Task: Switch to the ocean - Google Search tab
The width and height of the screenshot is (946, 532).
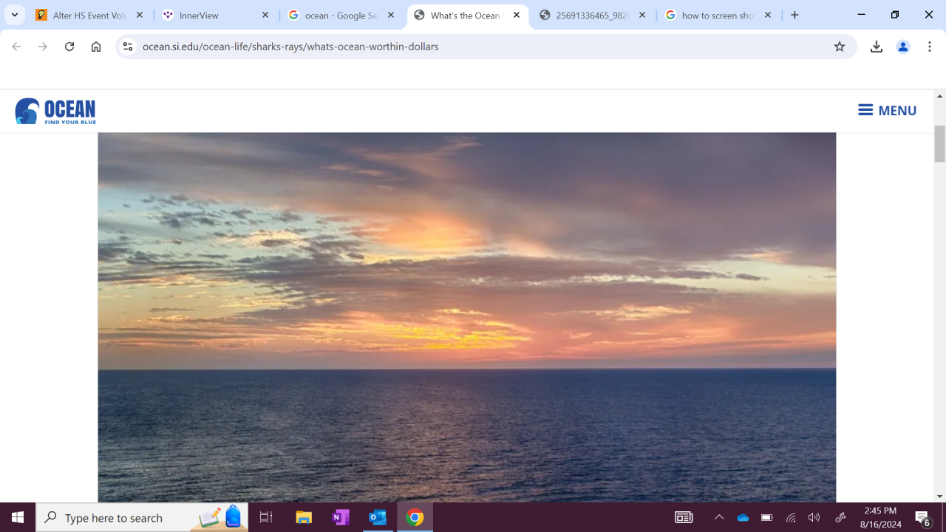Action: 342,15
